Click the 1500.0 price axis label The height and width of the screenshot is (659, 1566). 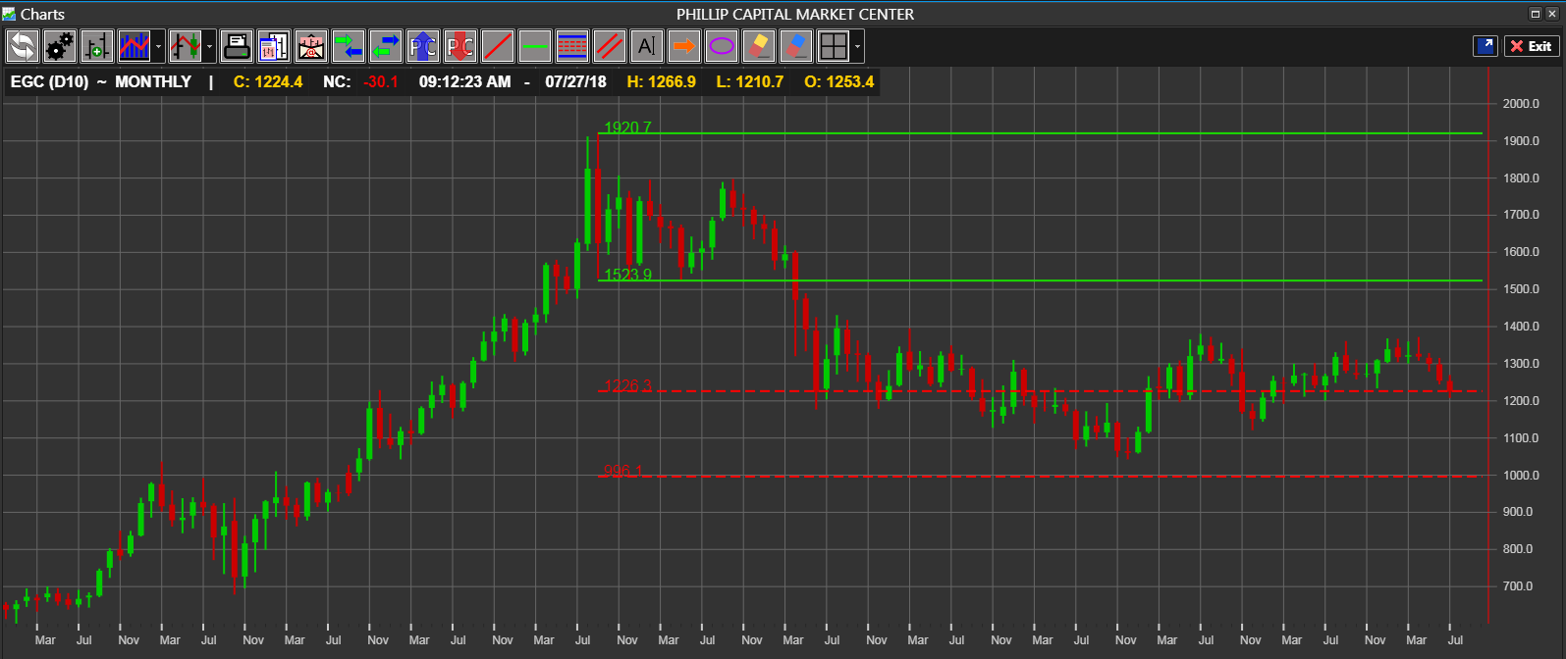[x=1521, y=289]
